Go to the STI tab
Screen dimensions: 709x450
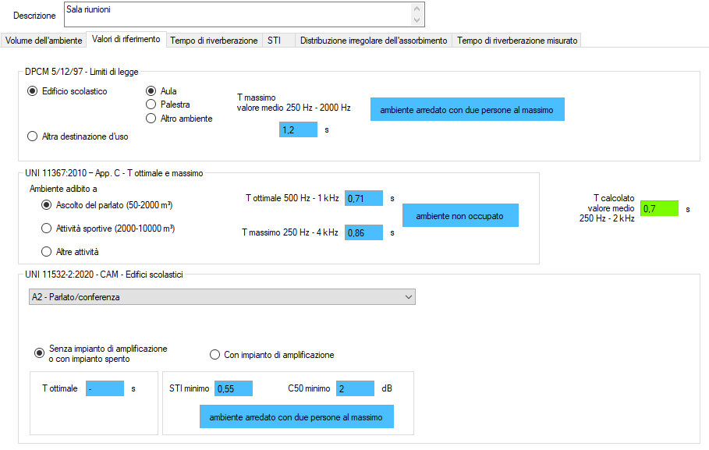pyautogui.click(x=275, y=41)
